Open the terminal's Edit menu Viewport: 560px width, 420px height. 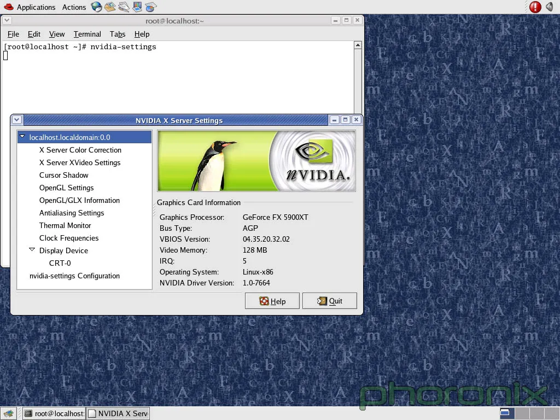coord(34,34)
